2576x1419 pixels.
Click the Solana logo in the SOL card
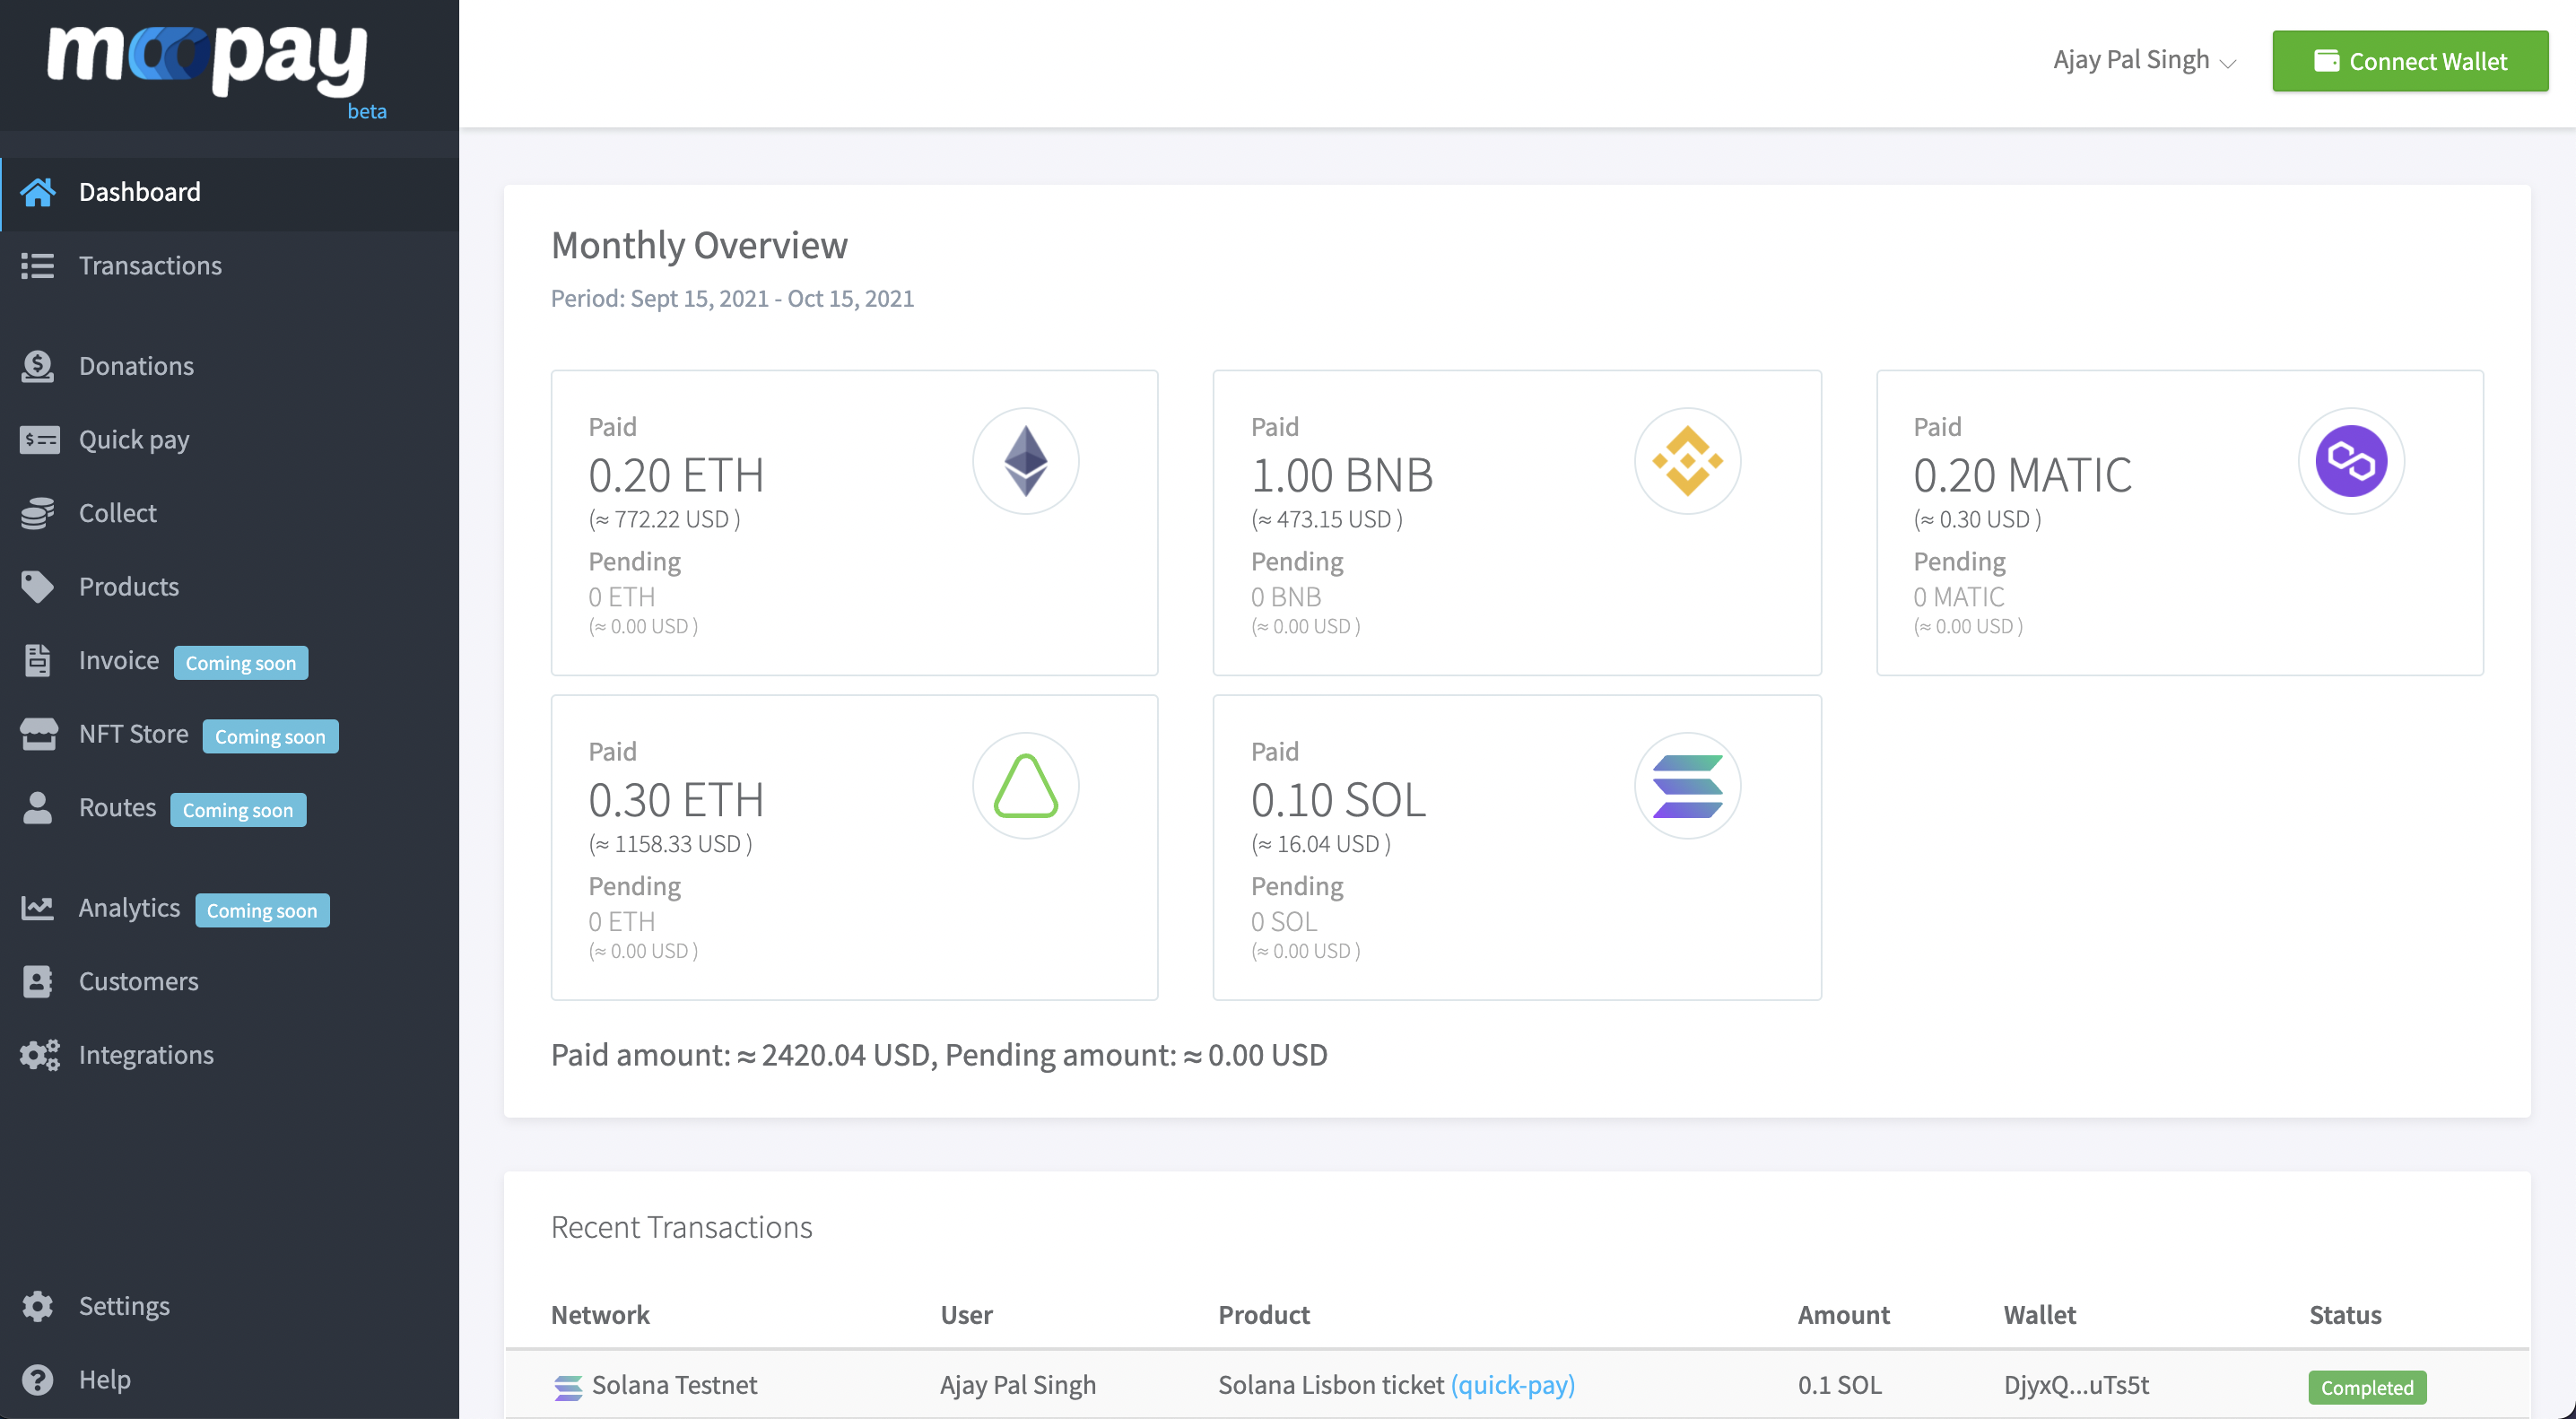coord(1687,786)
